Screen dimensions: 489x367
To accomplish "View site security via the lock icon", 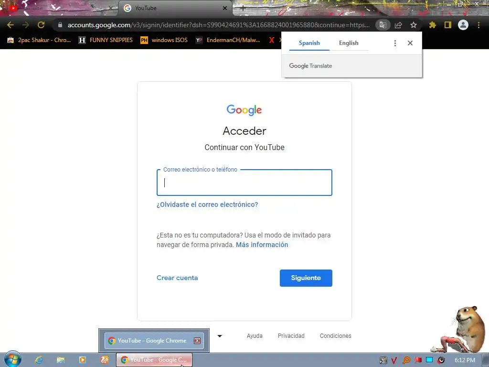I will click(x=60, y=25).
